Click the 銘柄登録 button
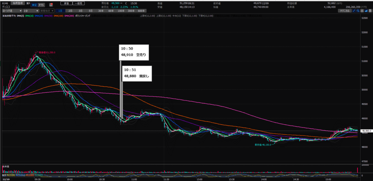Image resolution: width=373 pixels, height=181 pixels. pyautogui.click(x=17, y=3)
